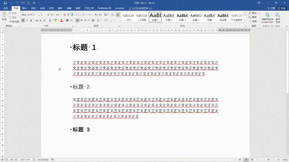Click the 标题 3 heading text in document
289x162 pixels.
pyautogui.click(x=81, y=130)
